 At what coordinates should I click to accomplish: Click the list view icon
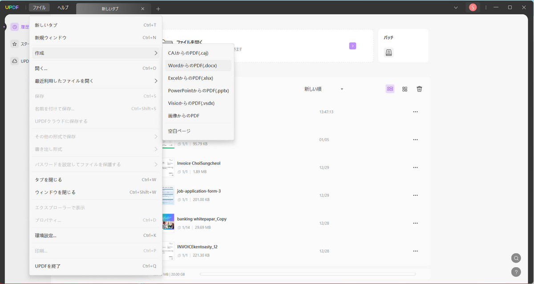coord(390,89)
